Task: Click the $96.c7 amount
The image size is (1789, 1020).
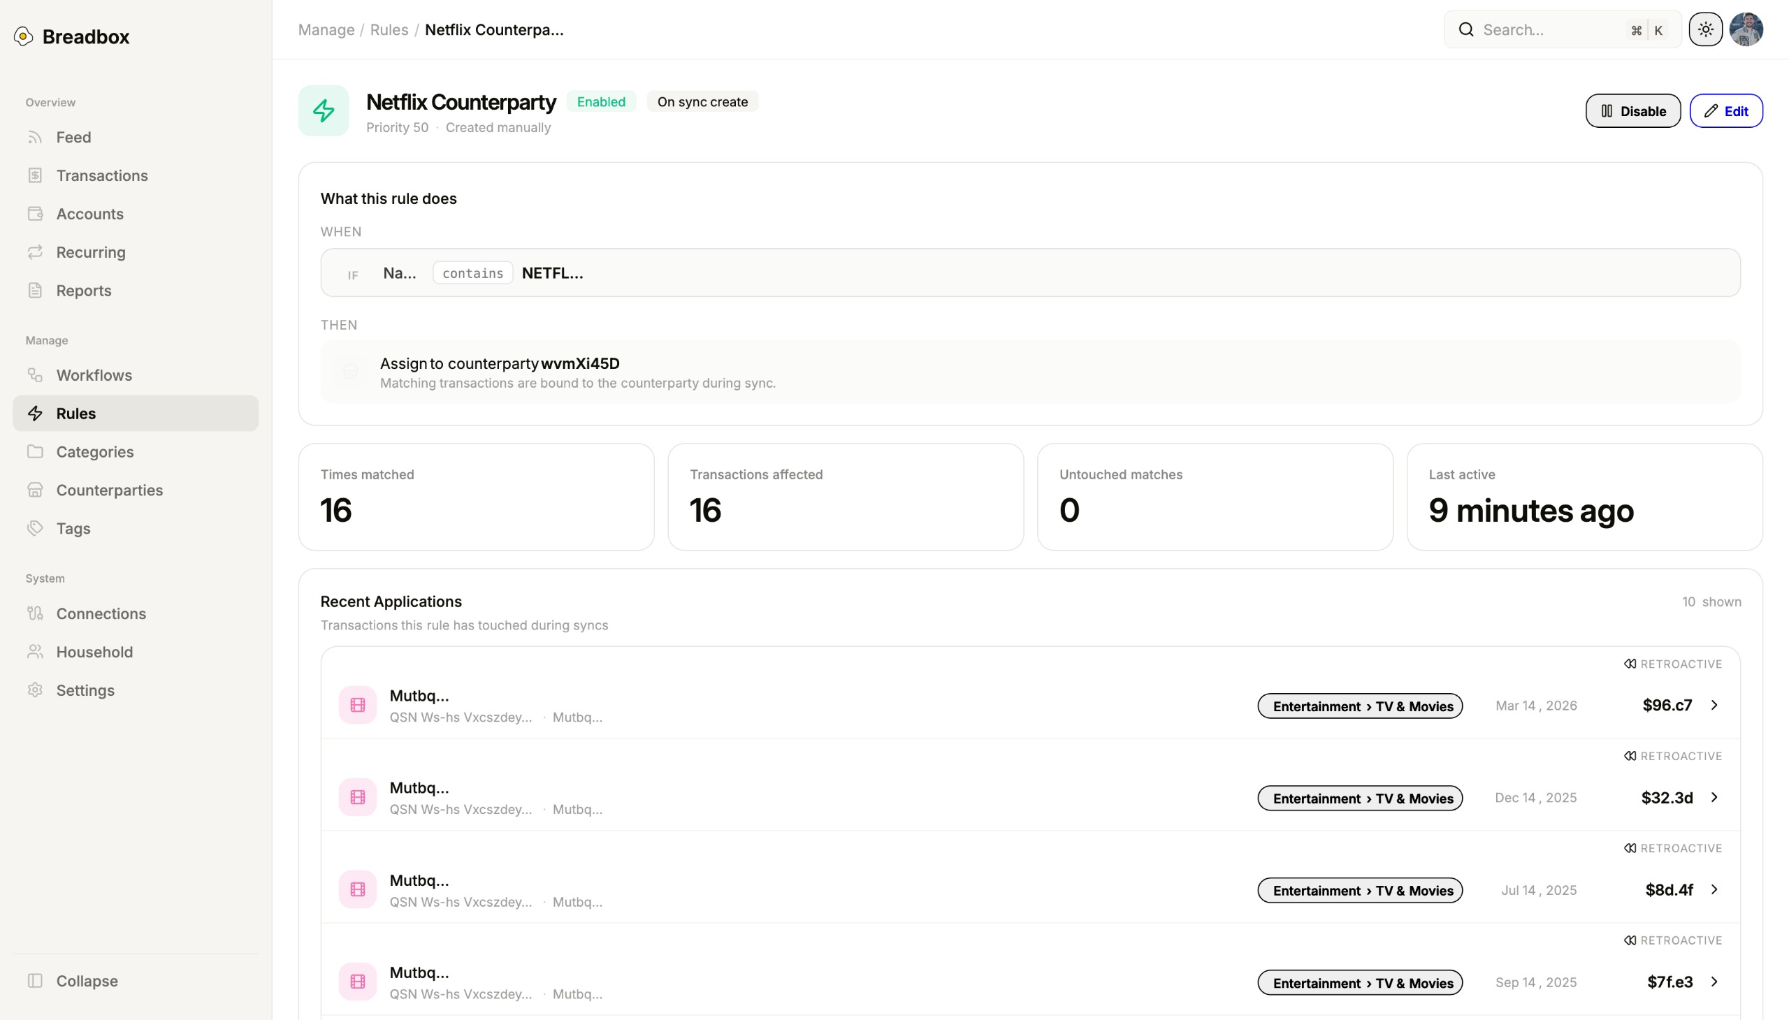Action: click(1667, 706)
